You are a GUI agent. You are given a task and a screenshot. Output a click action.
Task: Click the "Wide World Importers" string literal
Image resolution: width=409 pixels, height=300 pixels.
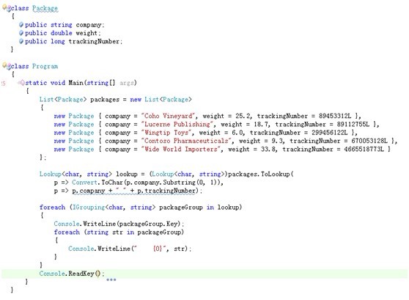[181, 149]
